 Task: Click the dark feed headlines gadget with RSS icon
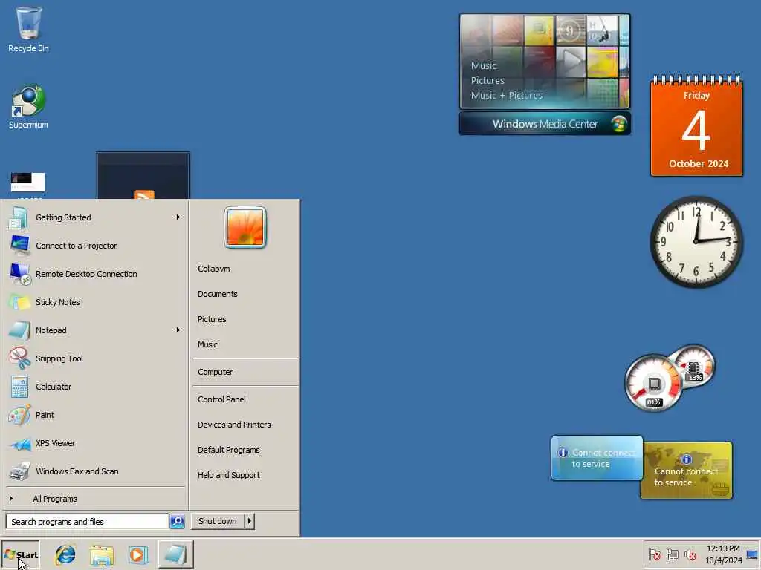click(x=143, y=175)
